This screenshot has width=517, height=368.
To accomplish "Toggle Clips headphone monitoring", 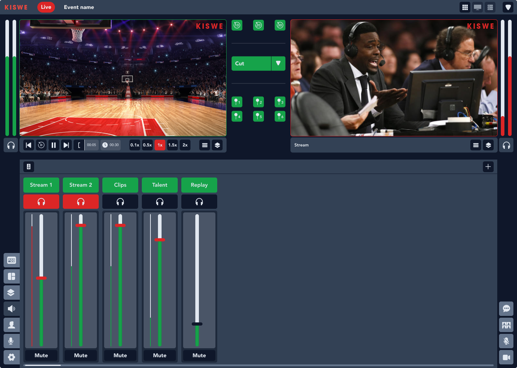I will [120, 202].
